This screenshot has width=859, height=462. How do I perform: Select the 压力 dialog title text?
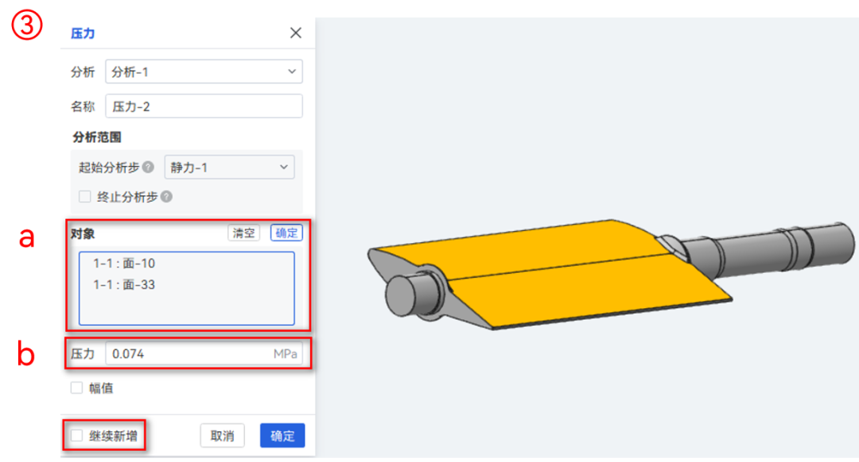83,33
